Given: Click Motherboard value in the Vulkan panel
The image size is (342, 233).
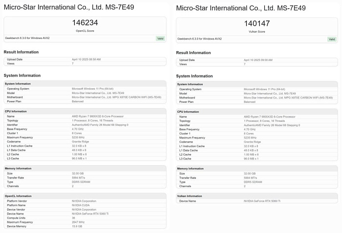Looking at the screenshot, I should [288, 98].
